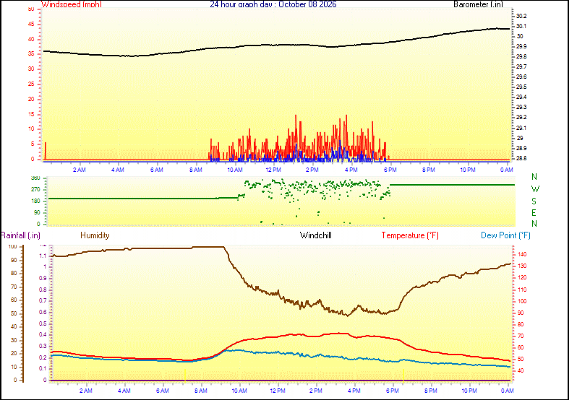Select the Humidity legend label
This screenshot has width=577, height=400.
tap(95, 235)
